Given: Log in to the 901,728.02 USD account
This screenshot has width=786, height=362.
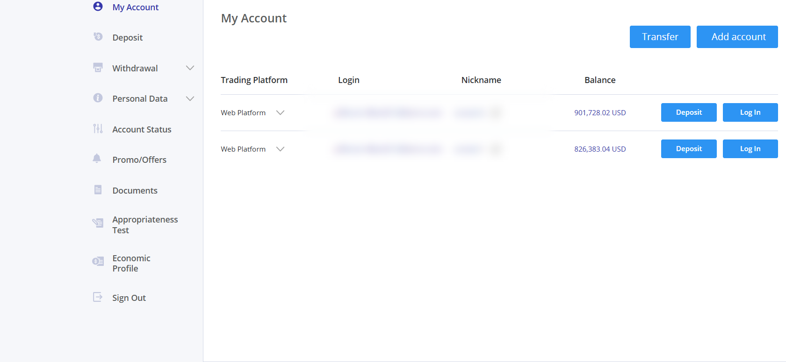Looking at the screenshot, I should point(750,112).
